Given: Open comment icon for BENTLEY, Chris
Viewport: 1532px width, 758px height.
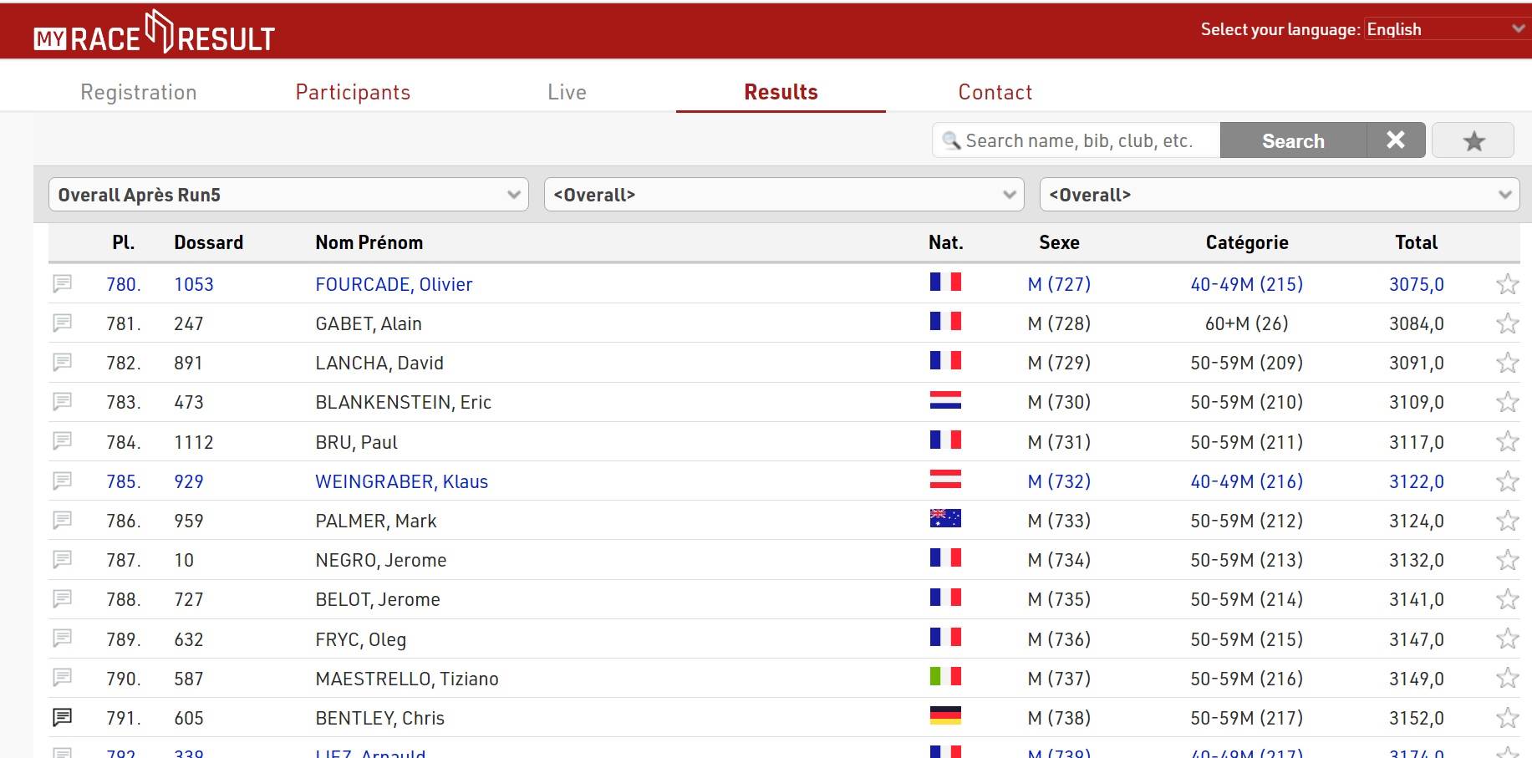Looking at the screenshot, I should click(63, 717).
